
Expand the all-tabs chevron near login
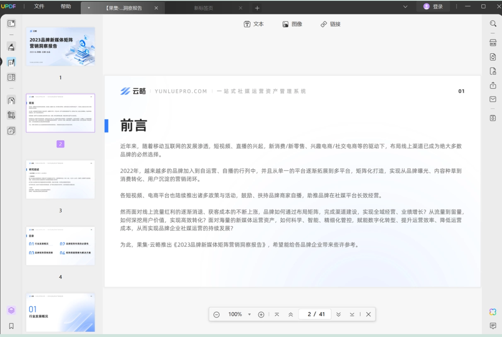[405, 7]
